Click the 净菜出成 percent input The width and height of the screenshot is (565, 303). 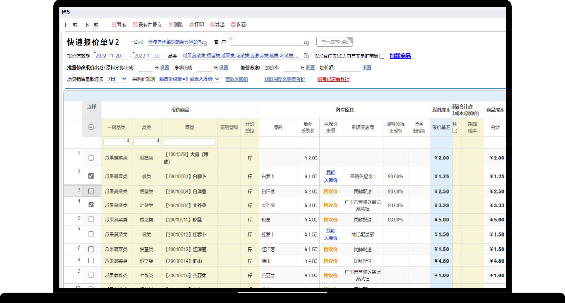204,68
